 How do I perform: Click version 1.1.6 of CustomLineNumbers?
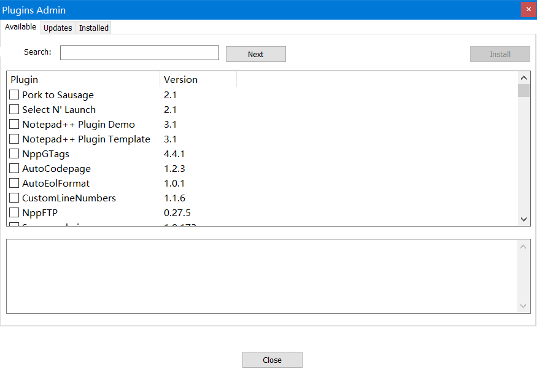pyautogui.click(x=174, y=198)
